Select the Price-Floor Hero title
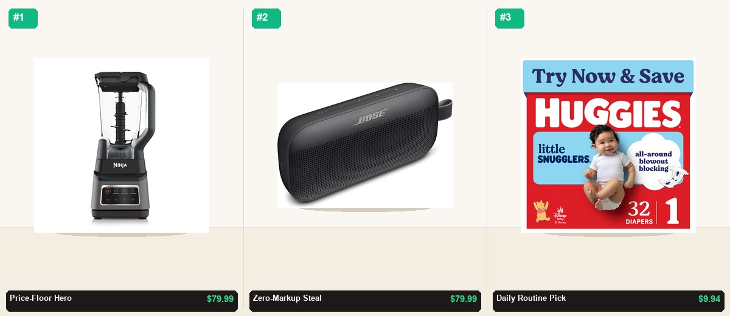The width and height of the screenshot is (730, 316). [x=41, y=298]
